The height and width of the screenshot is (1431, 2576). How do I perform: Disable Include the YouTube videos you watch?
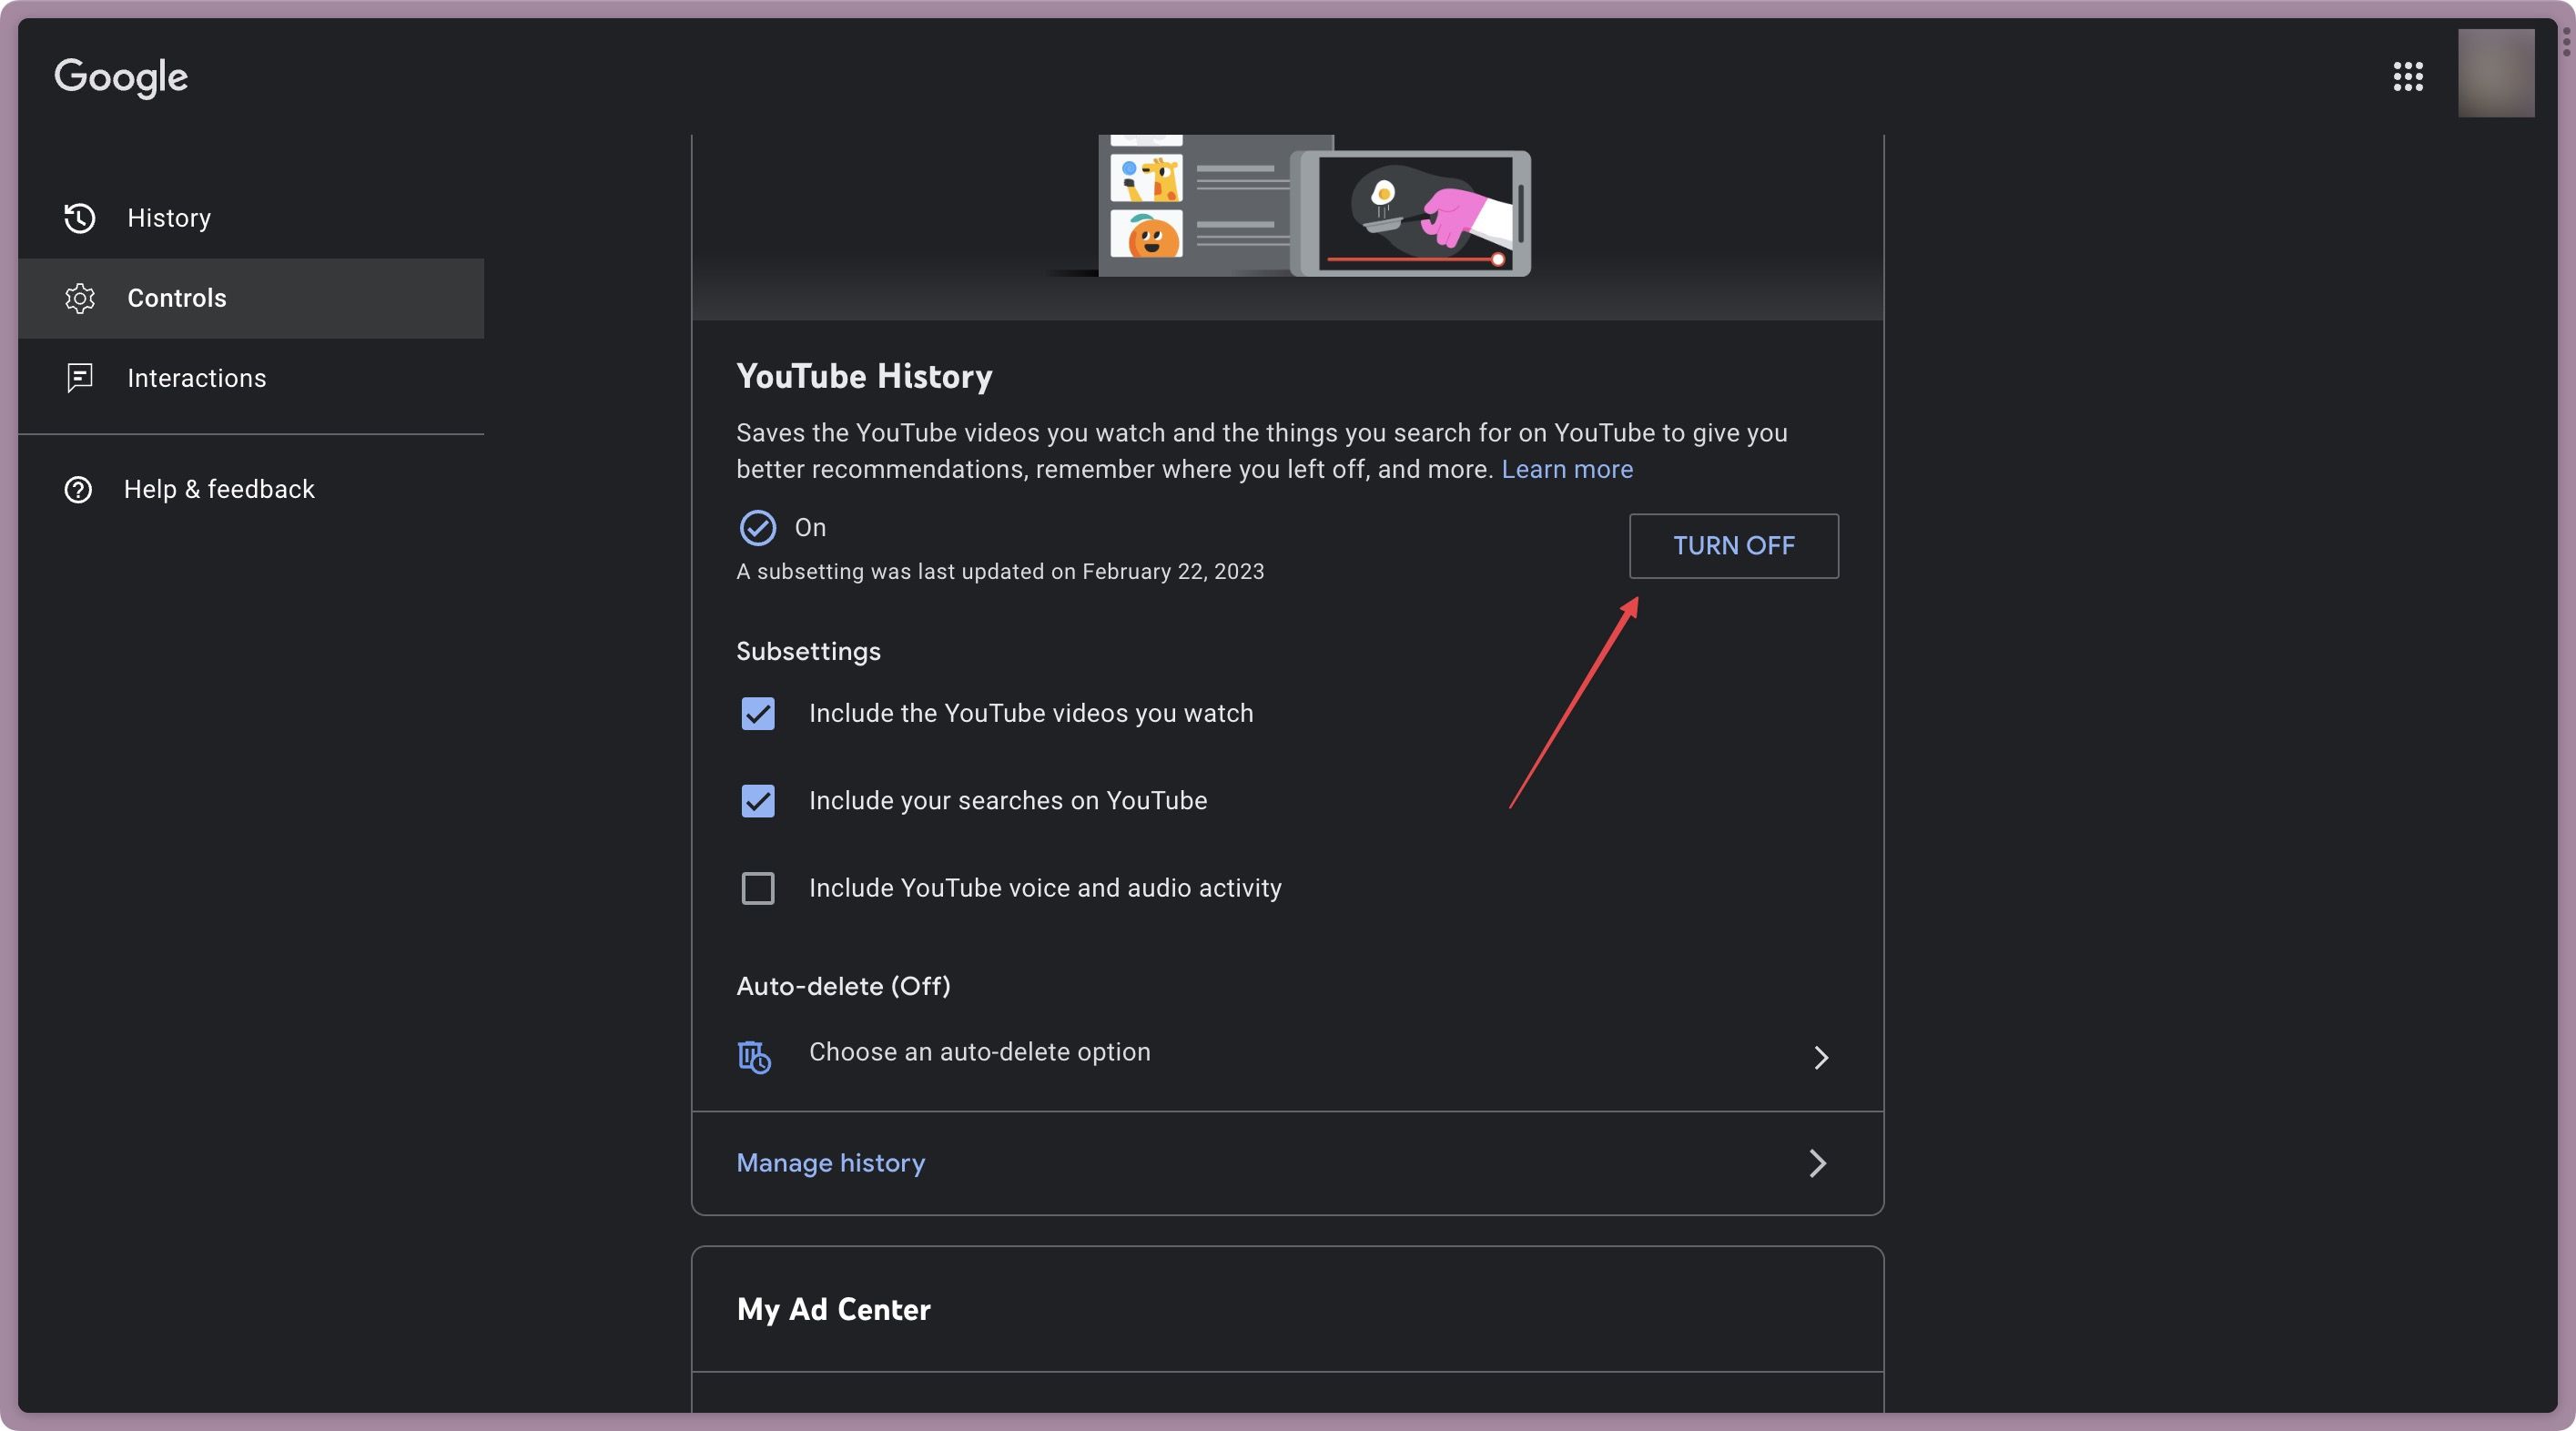pyautogui.click(x=757, y=714)
